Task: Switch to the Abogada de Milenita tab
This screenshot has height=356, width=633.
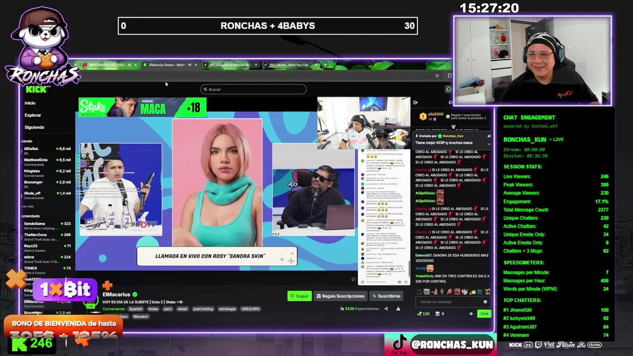Action: coord(229,65)
